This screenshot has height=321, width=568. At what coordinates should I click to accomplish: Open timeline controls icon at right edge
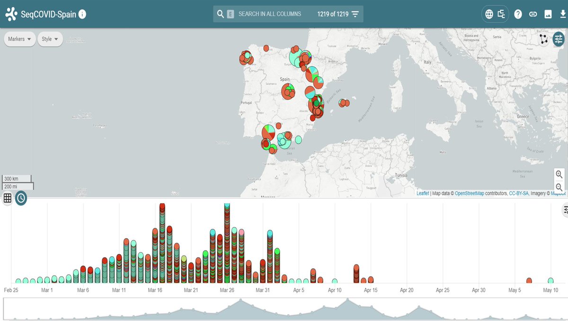pos(565,210)
